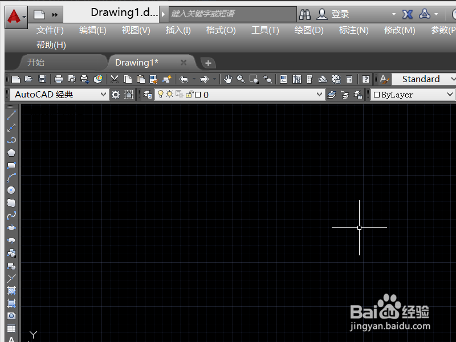The height and width of the screenshot is (342, 456).
Task: Open the 标注(N) menu
Action: click(353, 30)
